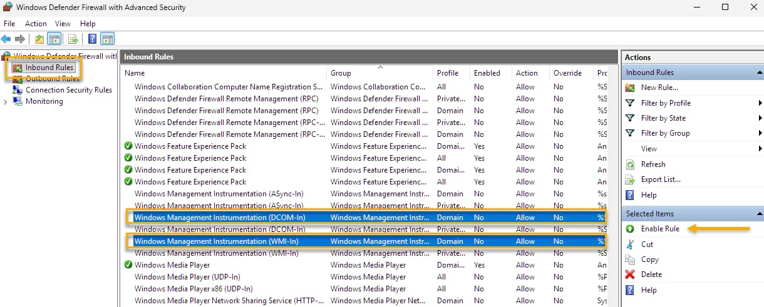Click the green Enable Rule icon
The width and height of the screenshot is (764, 307).
pos(630,229)
